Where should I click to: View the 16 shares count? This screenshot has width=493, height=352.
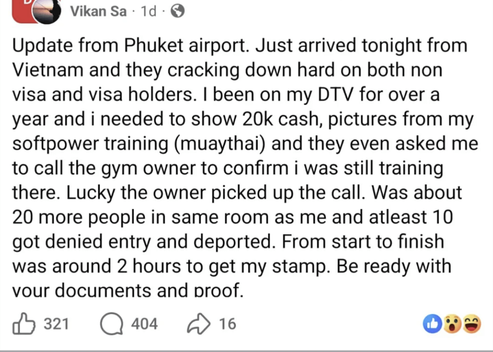[227, 324]
